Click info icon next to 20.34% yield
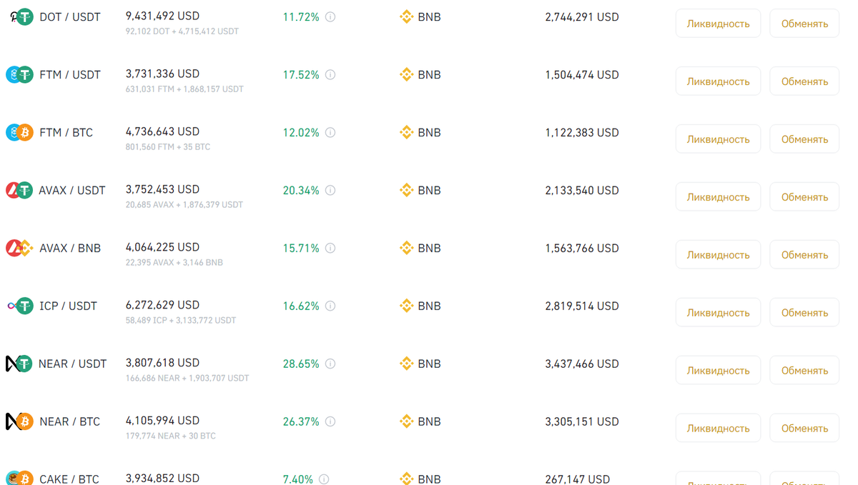This screenshot has height=485, width=858. click(330, 190)
